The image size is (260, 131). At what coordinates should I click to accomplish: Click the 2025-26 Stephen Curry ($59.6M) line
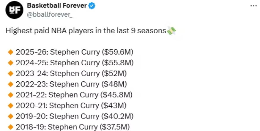(74, 52)
